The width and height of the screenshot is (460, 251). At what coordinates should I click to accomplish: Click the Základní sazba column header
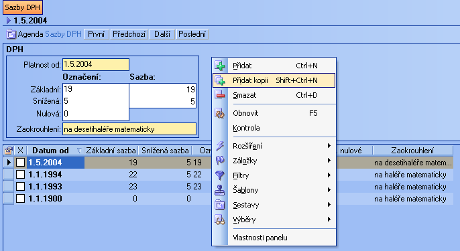pos(111,151)
